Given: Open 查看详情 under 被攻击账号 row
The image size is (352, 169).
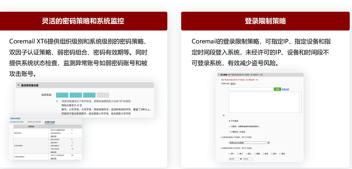Looking at the screenshot, I should point(54,137).
